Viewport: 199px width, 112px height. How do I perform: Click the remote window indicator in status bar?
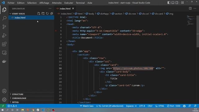point(3,106)
